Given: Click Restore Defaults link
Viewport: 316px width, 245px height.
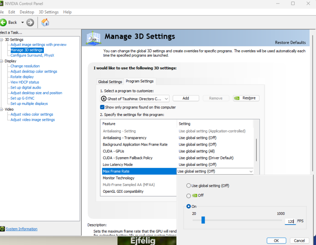Looking at the screenshot, I should point(290,42).
